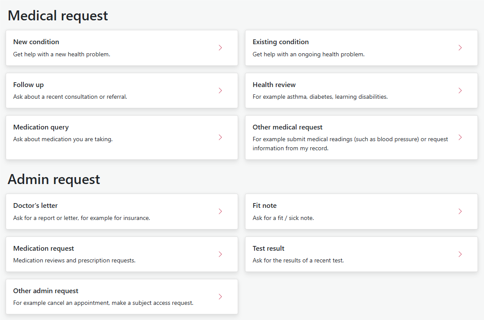484x320 pixels.
Task: Click the chevron on Other medical request
Action: tap(460, 137)
